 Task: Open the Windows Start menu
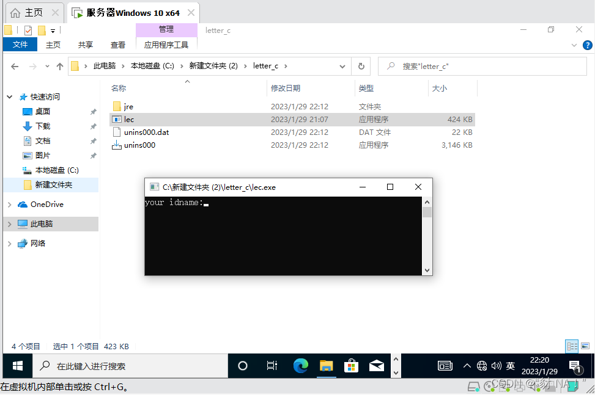point(17,366)
